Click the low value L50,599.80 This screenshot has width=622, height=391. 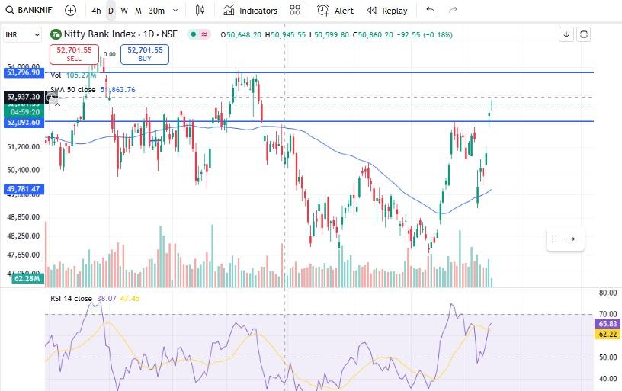[x=329, y=35]
